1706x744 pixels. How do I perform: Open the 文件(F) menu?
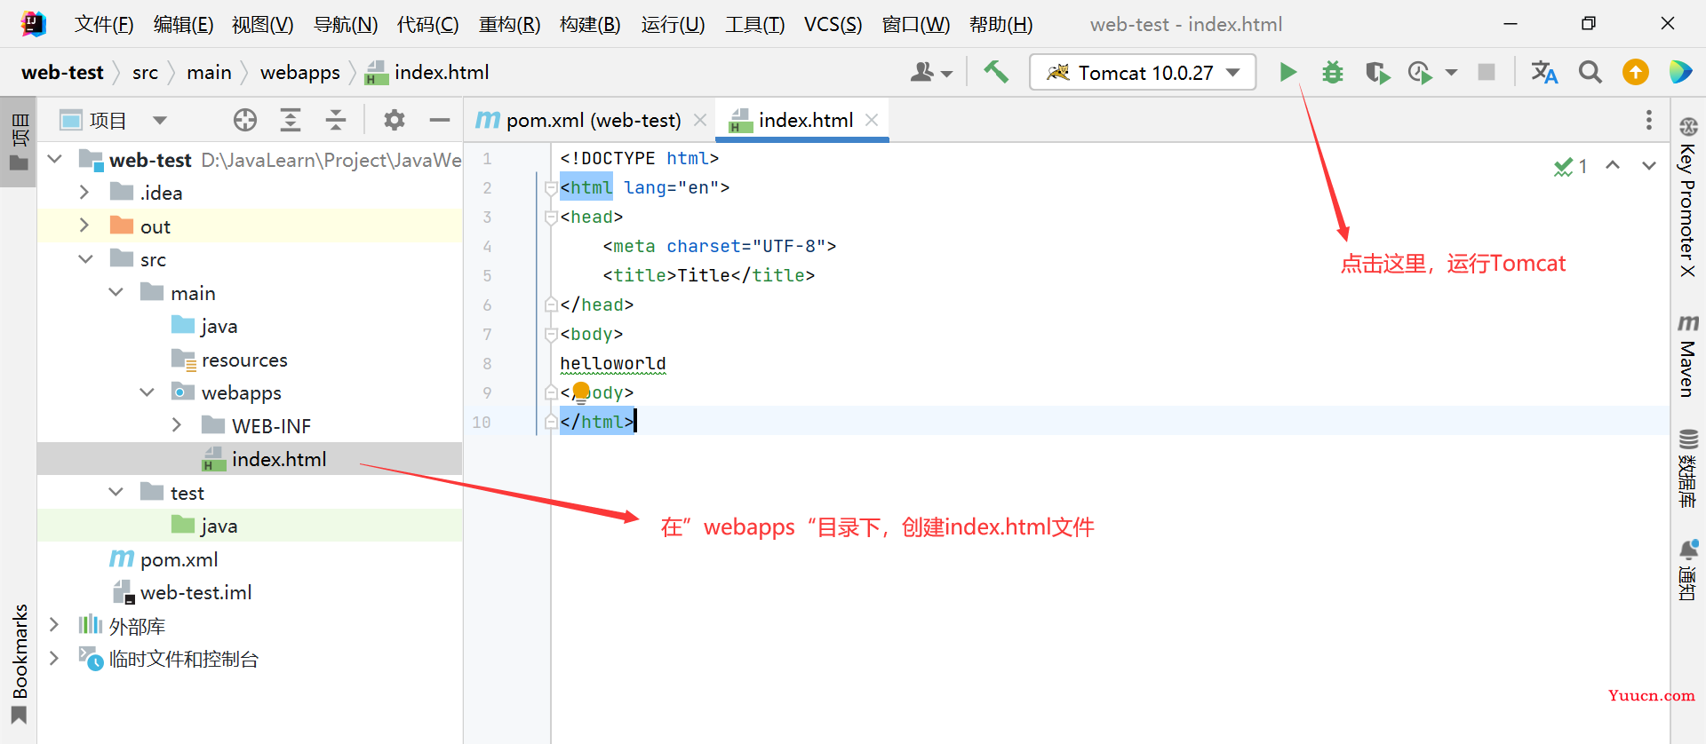tap(104, 24)
